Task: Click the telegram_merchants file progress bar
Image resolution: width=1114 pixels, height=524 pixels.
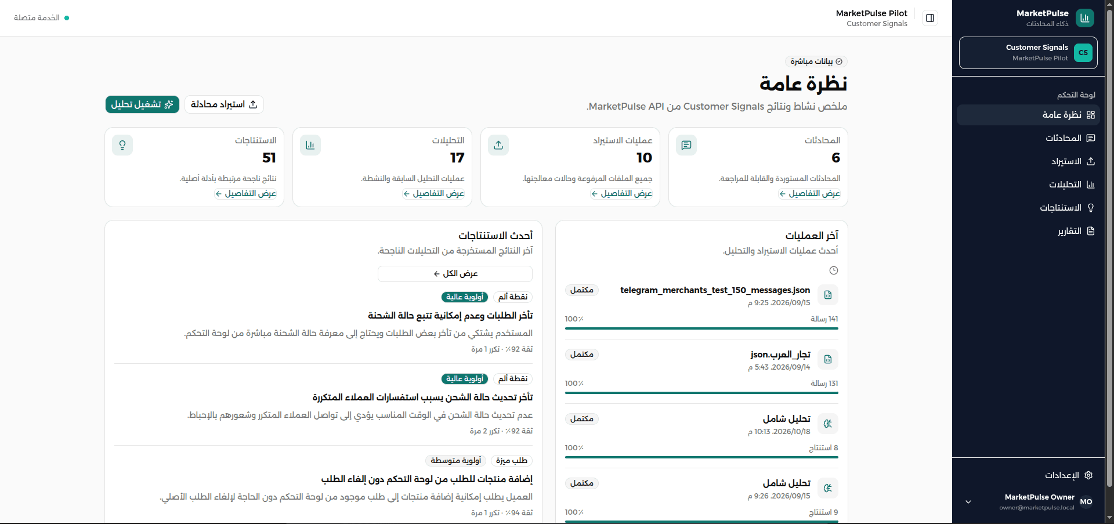Action: click(701, 328)
